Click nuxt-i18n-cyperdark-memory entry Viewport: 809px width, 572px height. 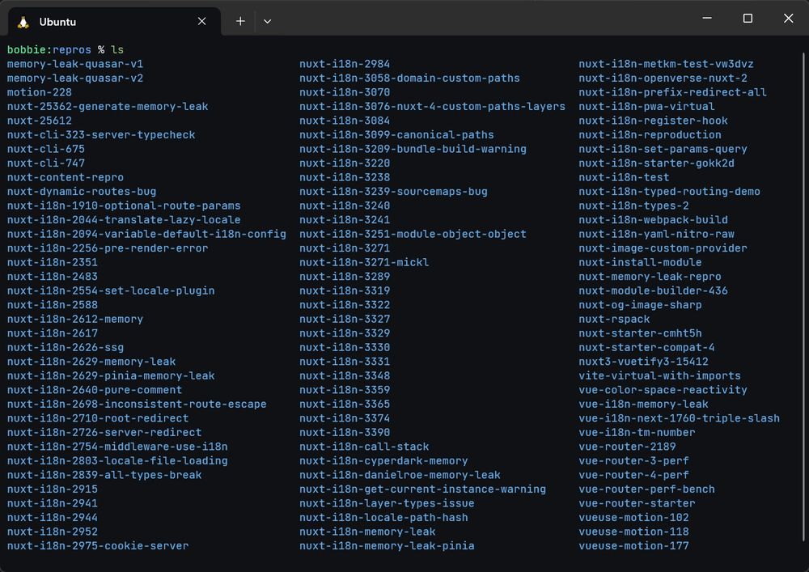(x=383, y=461)
